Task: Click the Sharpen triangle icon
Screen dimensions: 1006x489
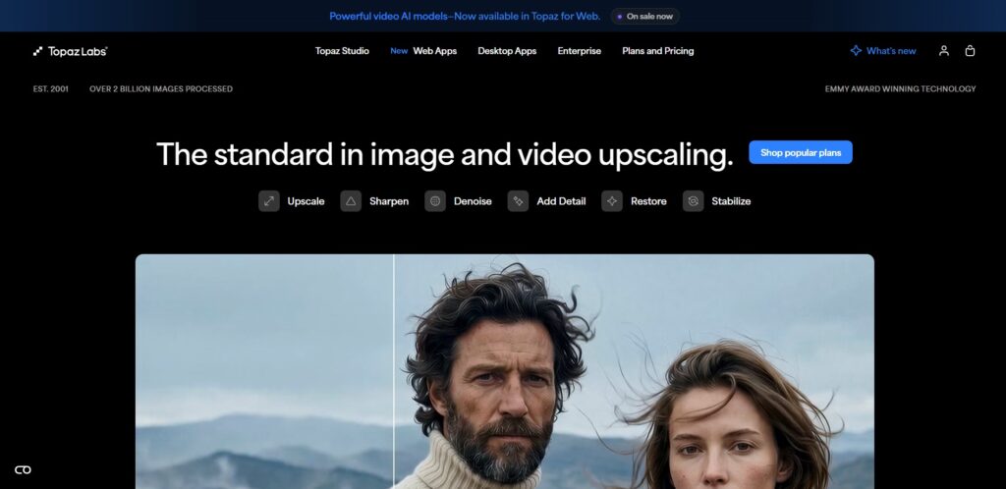Action: coord(351,201)
